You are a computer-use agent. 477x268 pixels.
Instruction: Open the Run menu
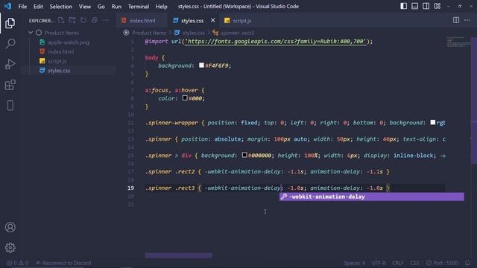click(116, 7)
